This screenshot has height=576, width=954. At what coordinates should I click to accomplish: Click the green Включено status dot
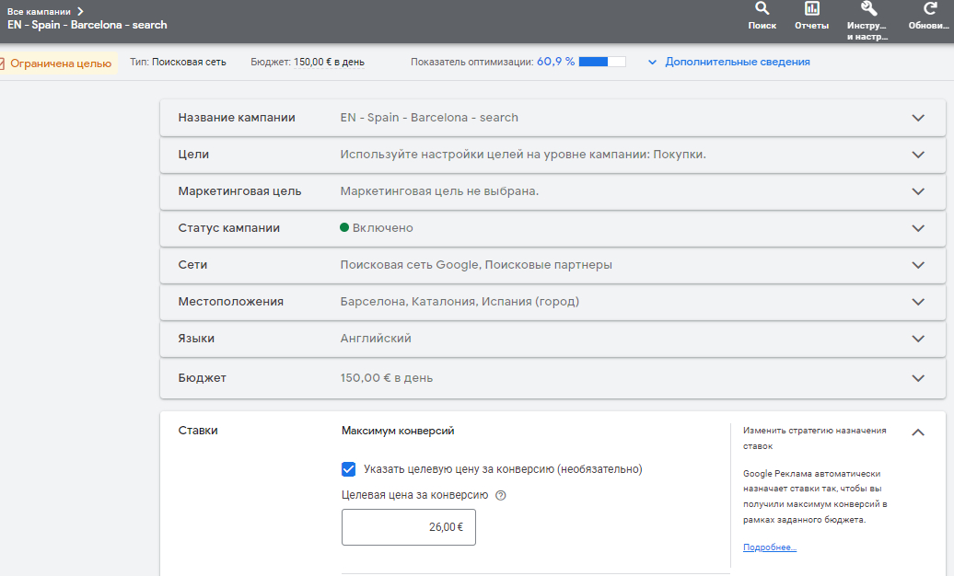point(344,228)
